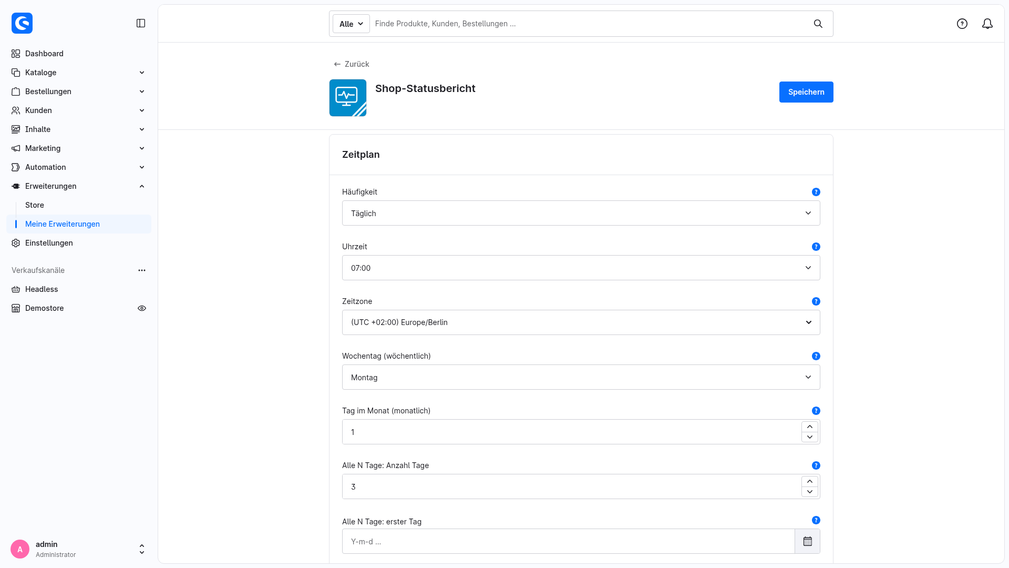
Task: Open the admin user menu chevron
Action: 142,549
